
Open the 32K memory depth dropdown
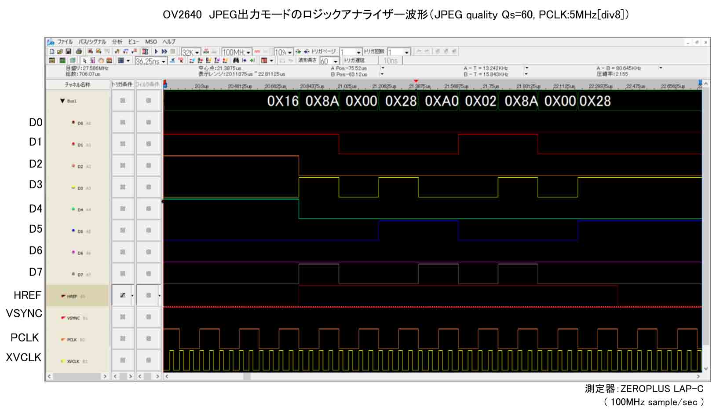197,52
